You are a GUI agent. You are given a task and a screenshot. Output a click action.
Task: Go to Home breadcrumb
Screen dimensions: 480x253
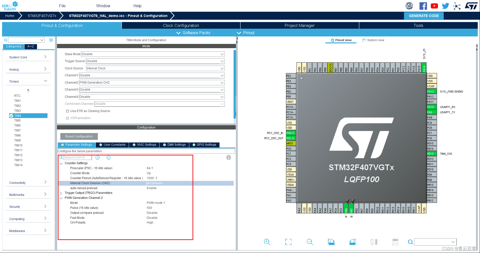coord(10,16)
